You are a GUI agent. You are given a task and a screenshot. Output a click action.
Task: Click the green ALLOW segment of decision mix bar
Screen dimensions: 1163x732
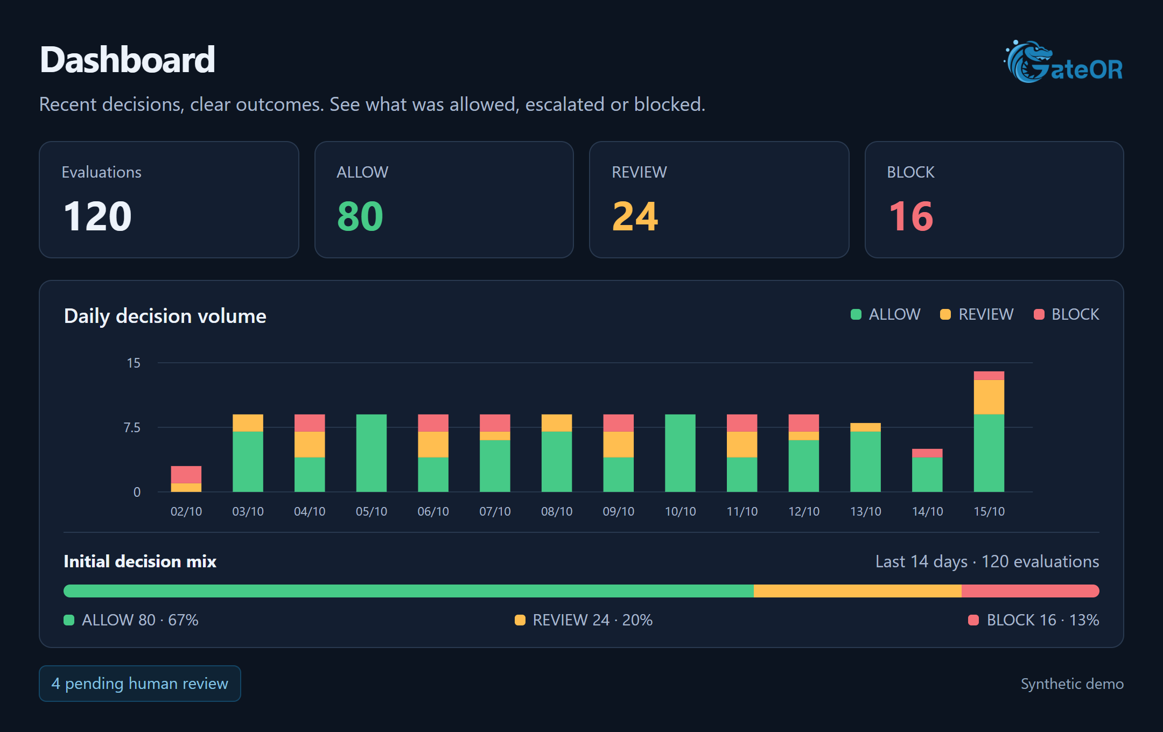pyautogui.click(x=409, y=591)
